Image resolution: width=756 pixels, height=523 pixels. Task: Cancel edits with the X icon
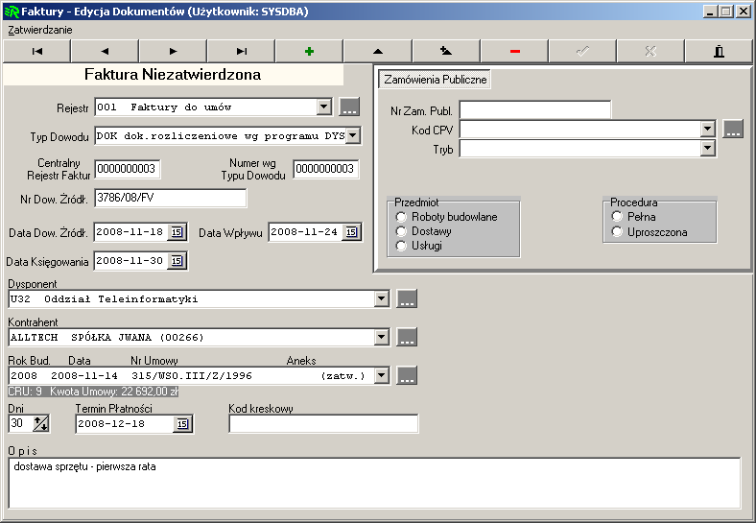coord(650,51)
